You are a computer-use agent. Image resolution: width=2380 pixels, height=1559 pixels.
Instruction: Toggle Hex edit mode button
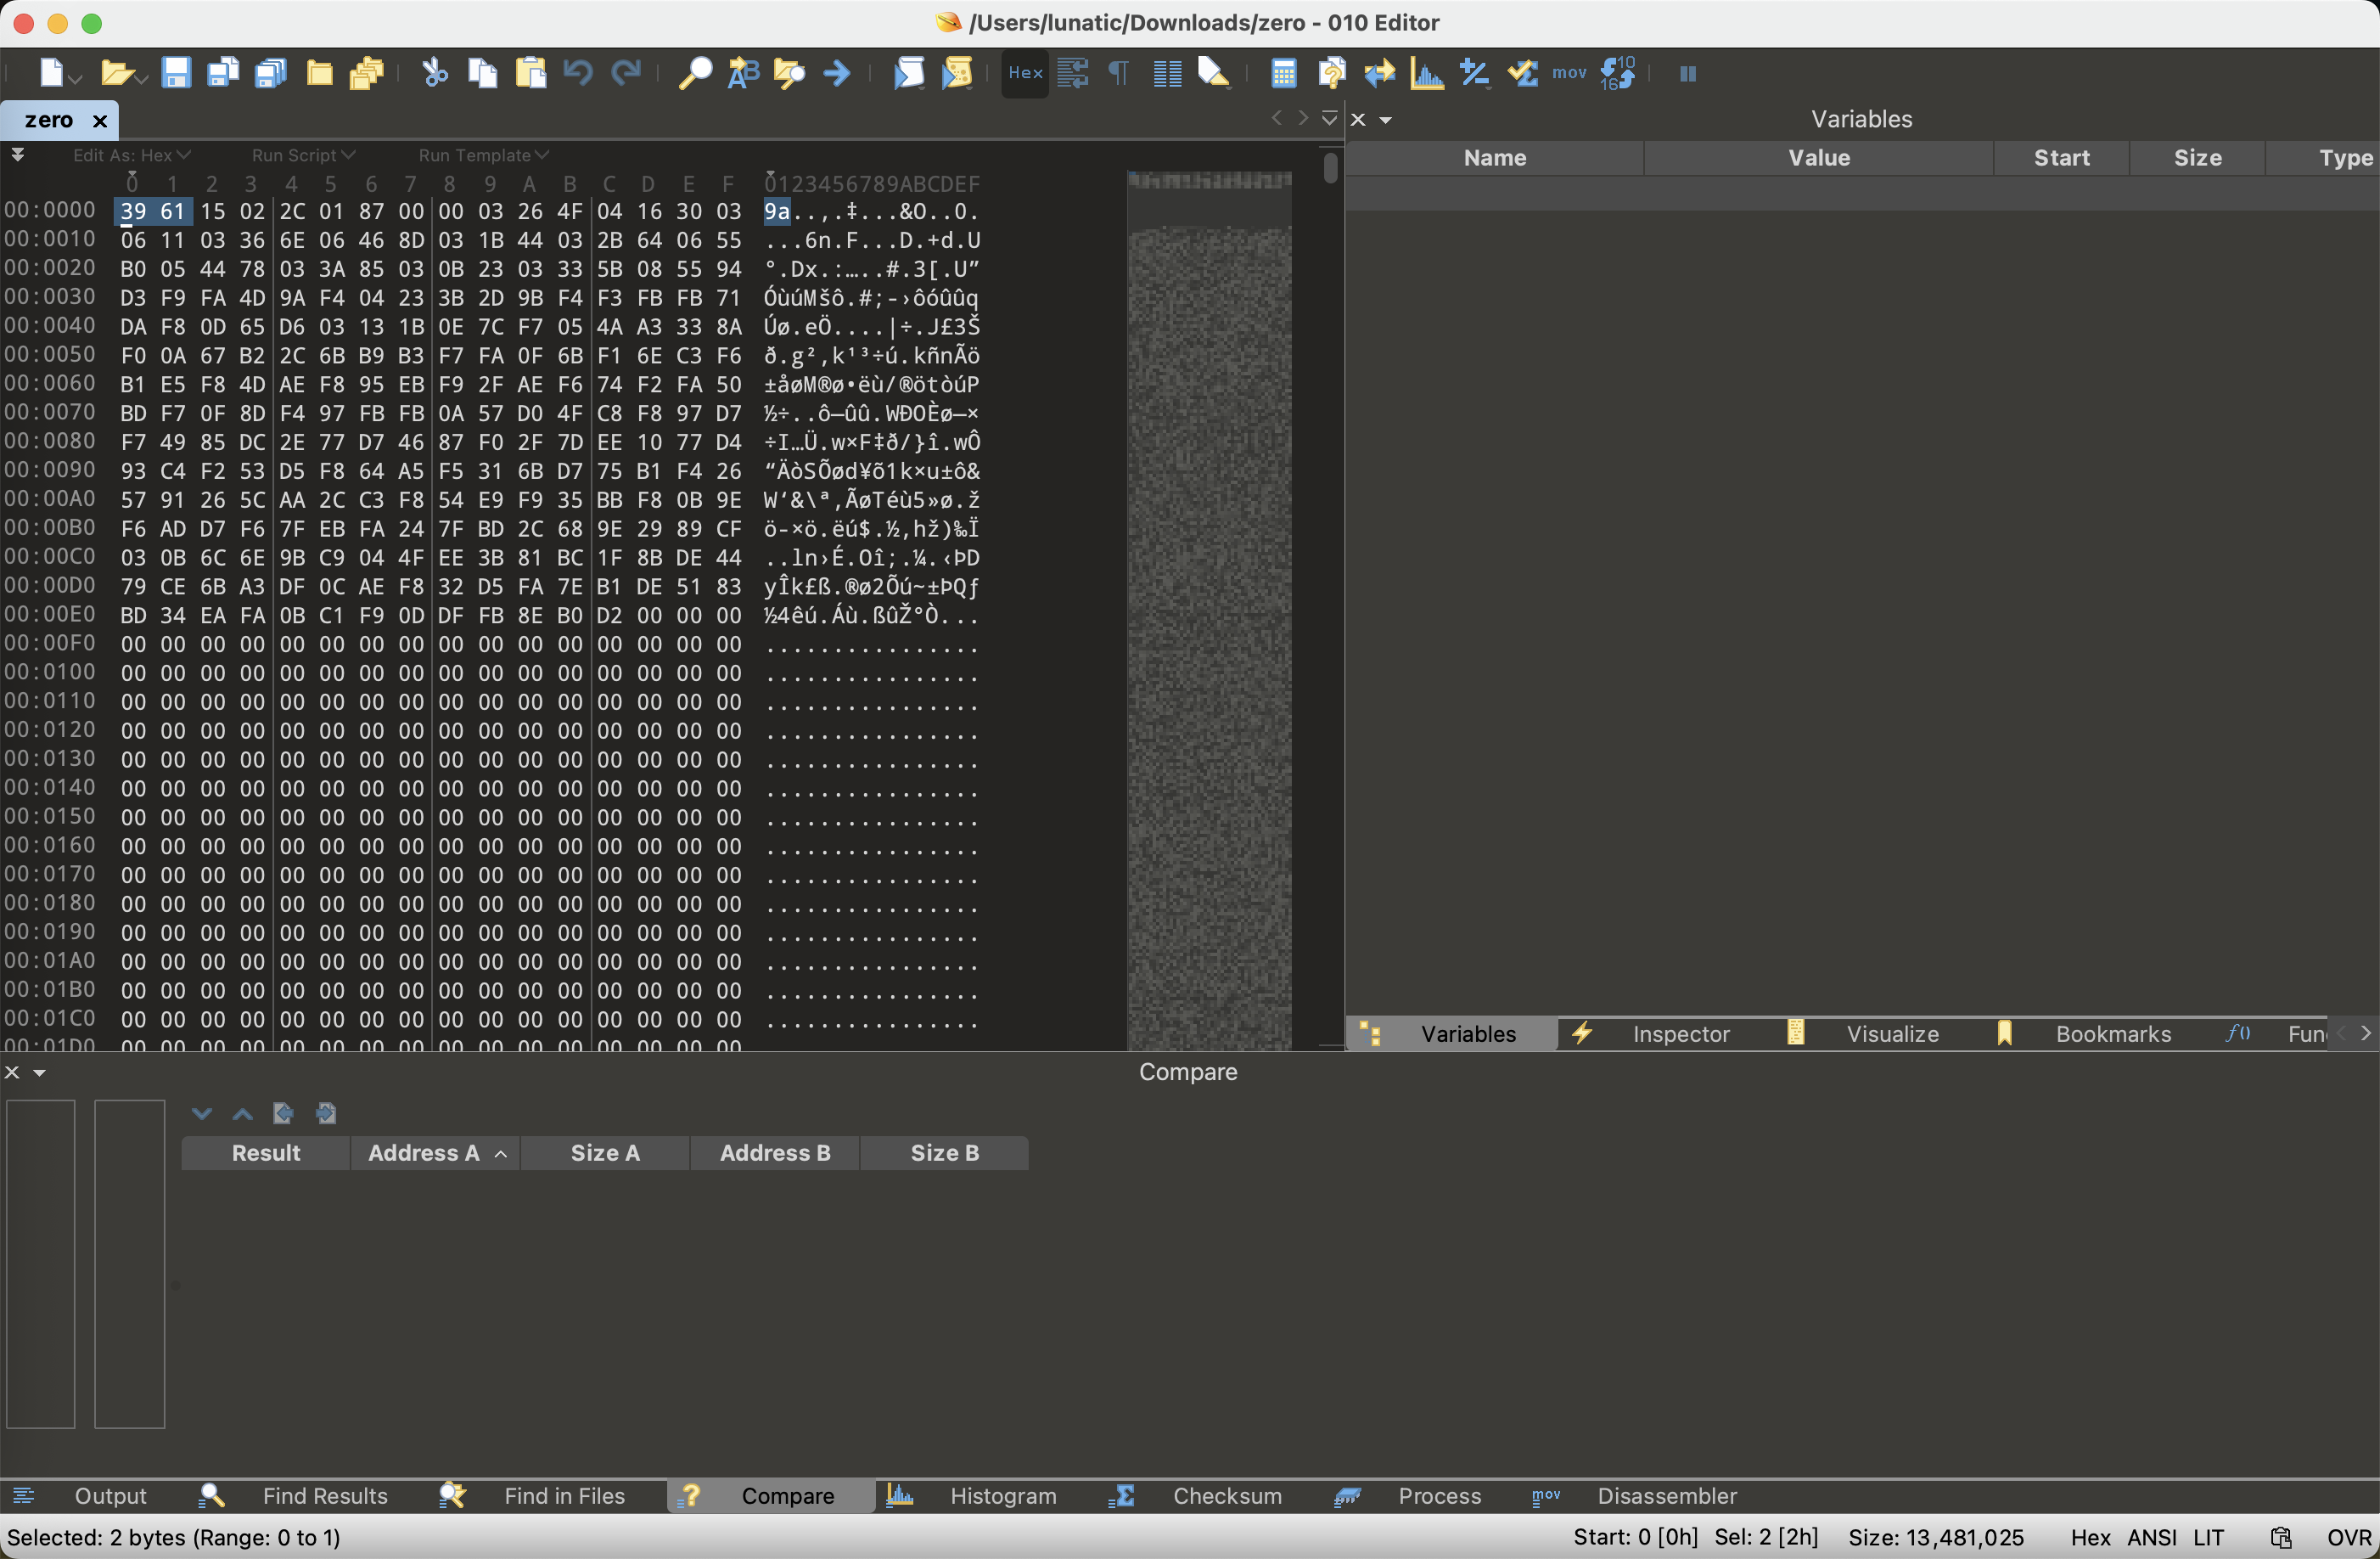click(1025, 73)
